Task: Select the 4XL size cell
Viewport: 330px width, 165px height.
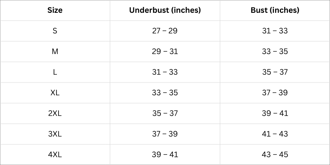Action: click(55, 155)
